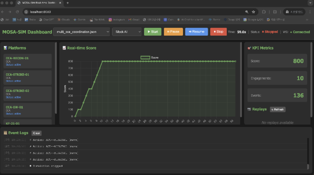Open the browser extensions puzzle icon
Image resolution: width=314 pixels, height=175 pixels.
tap(264, 12)
